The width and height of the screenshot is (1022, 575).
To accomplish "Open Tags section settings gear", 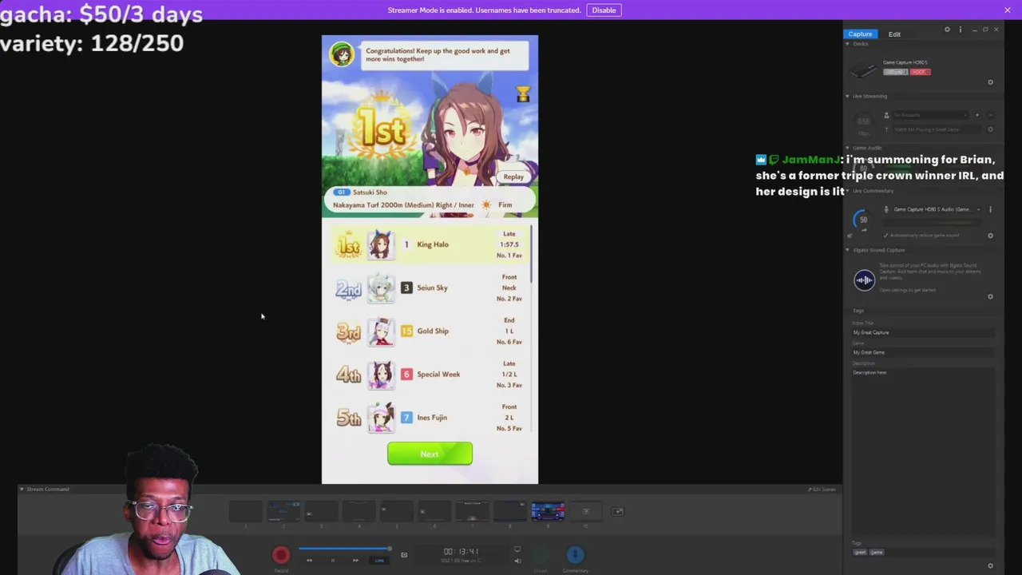I will 990,565.
